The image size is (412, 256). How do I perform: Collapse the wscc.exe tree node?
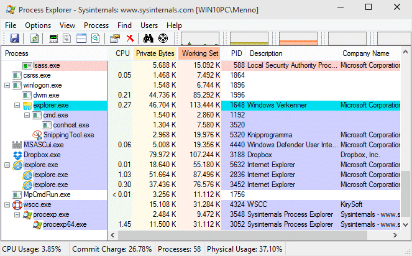(x=7, y=205)
